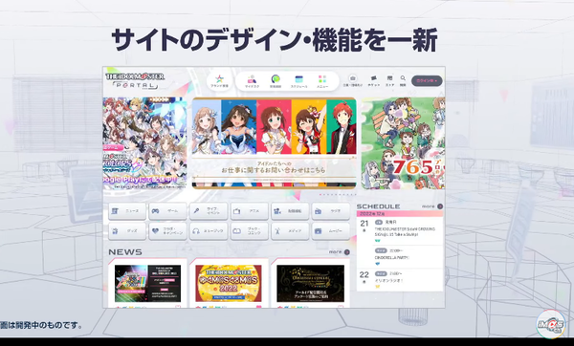Viewport: 574px width, 346px height.
Task: Open the yellow 2022 news card
Action: coord(229,283)
